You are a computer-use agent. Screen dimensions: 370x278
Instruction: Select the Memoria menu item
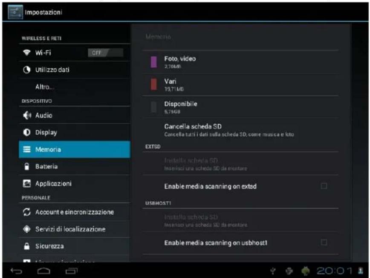coord(75,149)
